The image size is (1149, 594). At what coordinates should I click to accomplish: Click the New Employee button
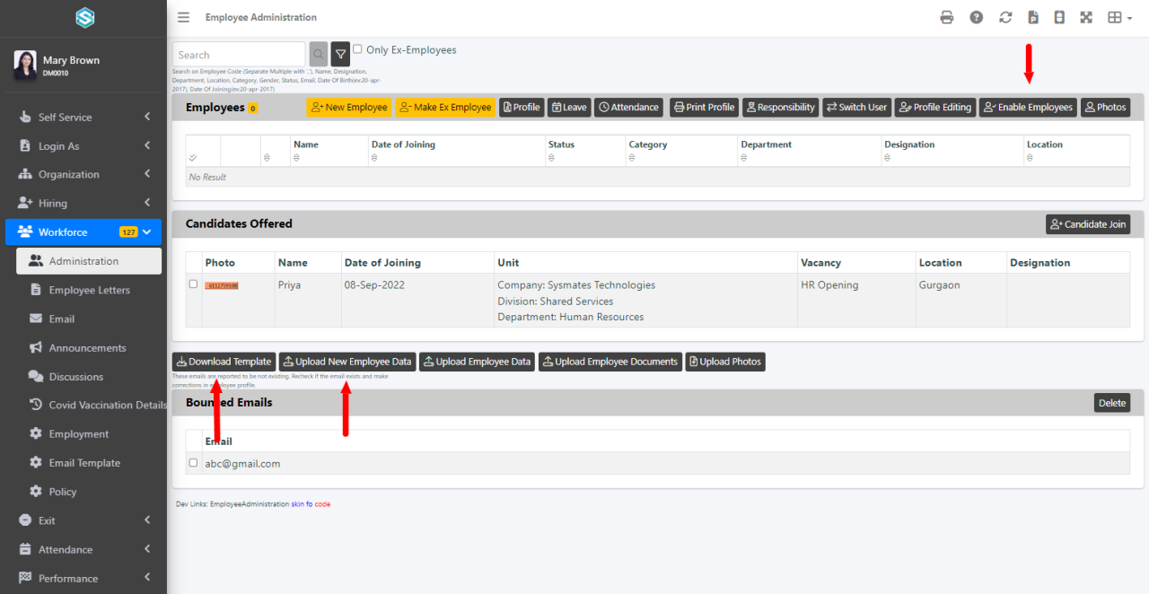[x=350, y=107]
